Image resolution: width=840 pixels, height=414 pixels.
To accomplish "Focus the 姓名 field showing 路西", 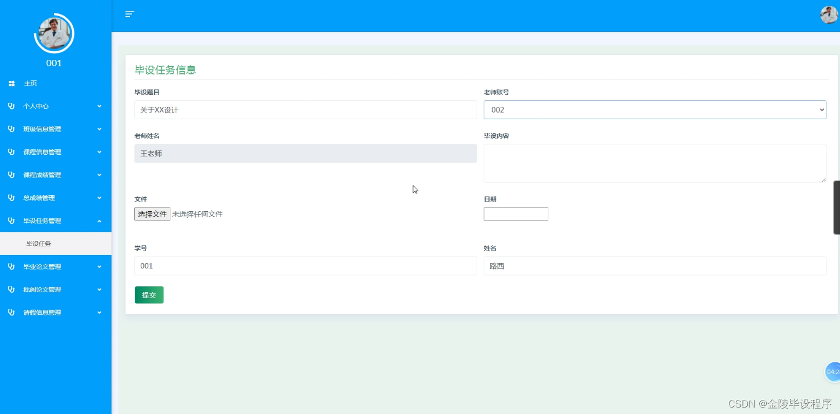I will [x=655, y=266].
